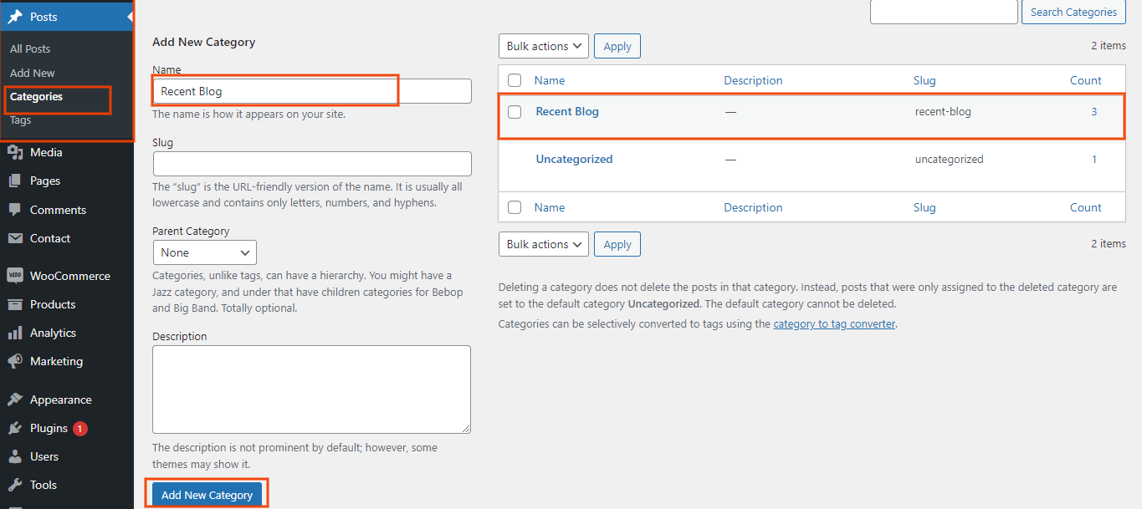The image size is (1142, 509).
Task: Expand the Parent Category dropdown
Action: pyautogui.click(x=205, y=252)
